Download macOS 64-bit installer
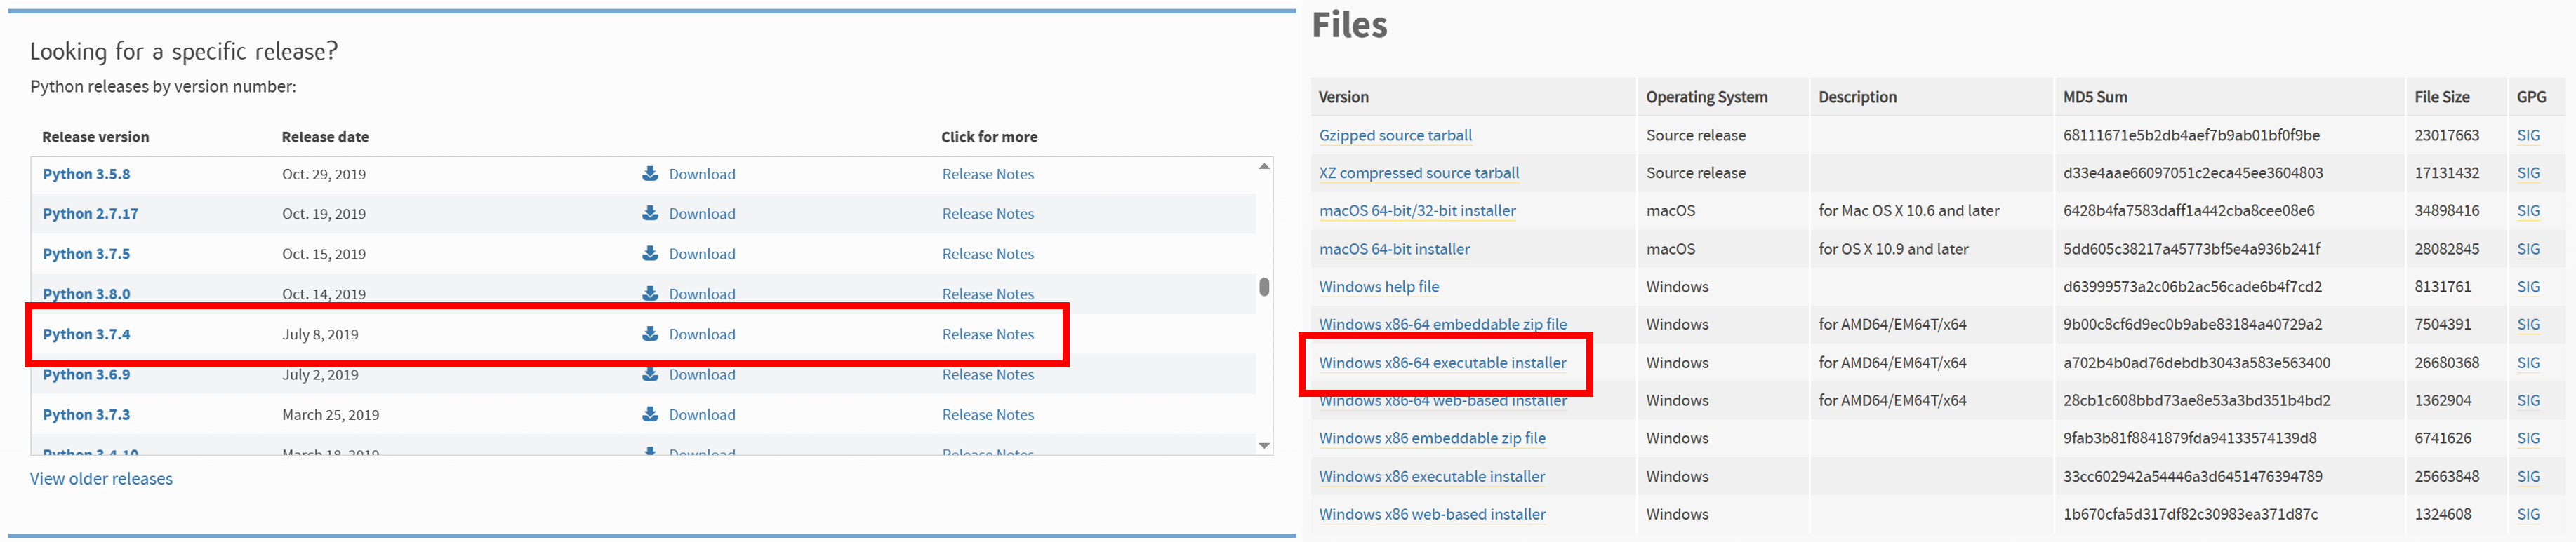Viewport: 2576px width, 542px height. [x=1394, y=250]
